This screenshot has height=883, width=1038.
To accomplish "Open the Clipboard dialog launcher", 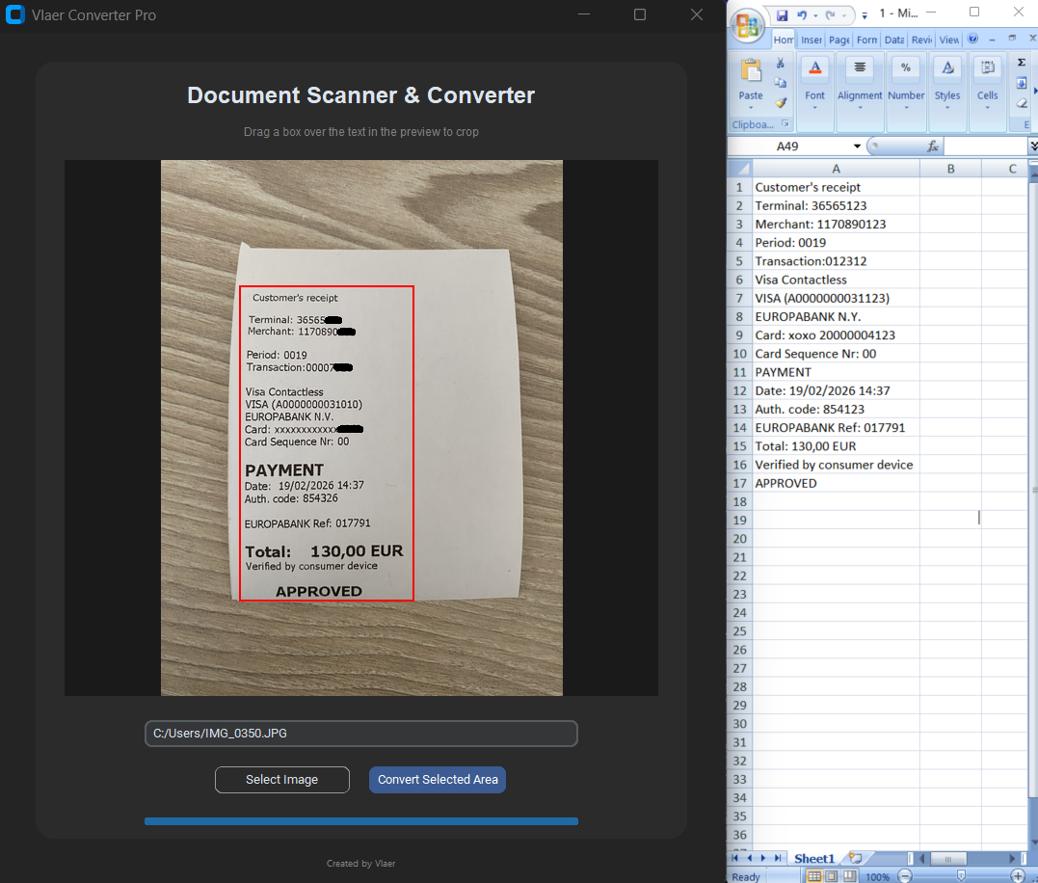I will (x=785, y=123).
